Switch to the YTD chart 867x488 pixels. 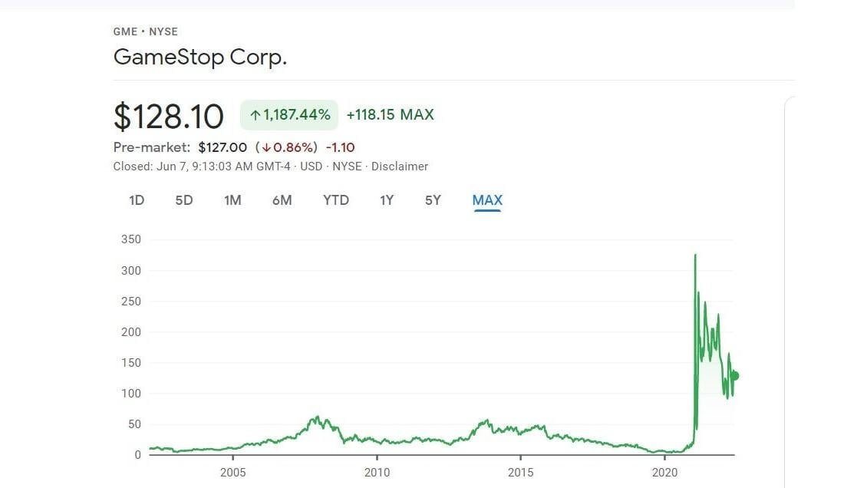point(335,199)
